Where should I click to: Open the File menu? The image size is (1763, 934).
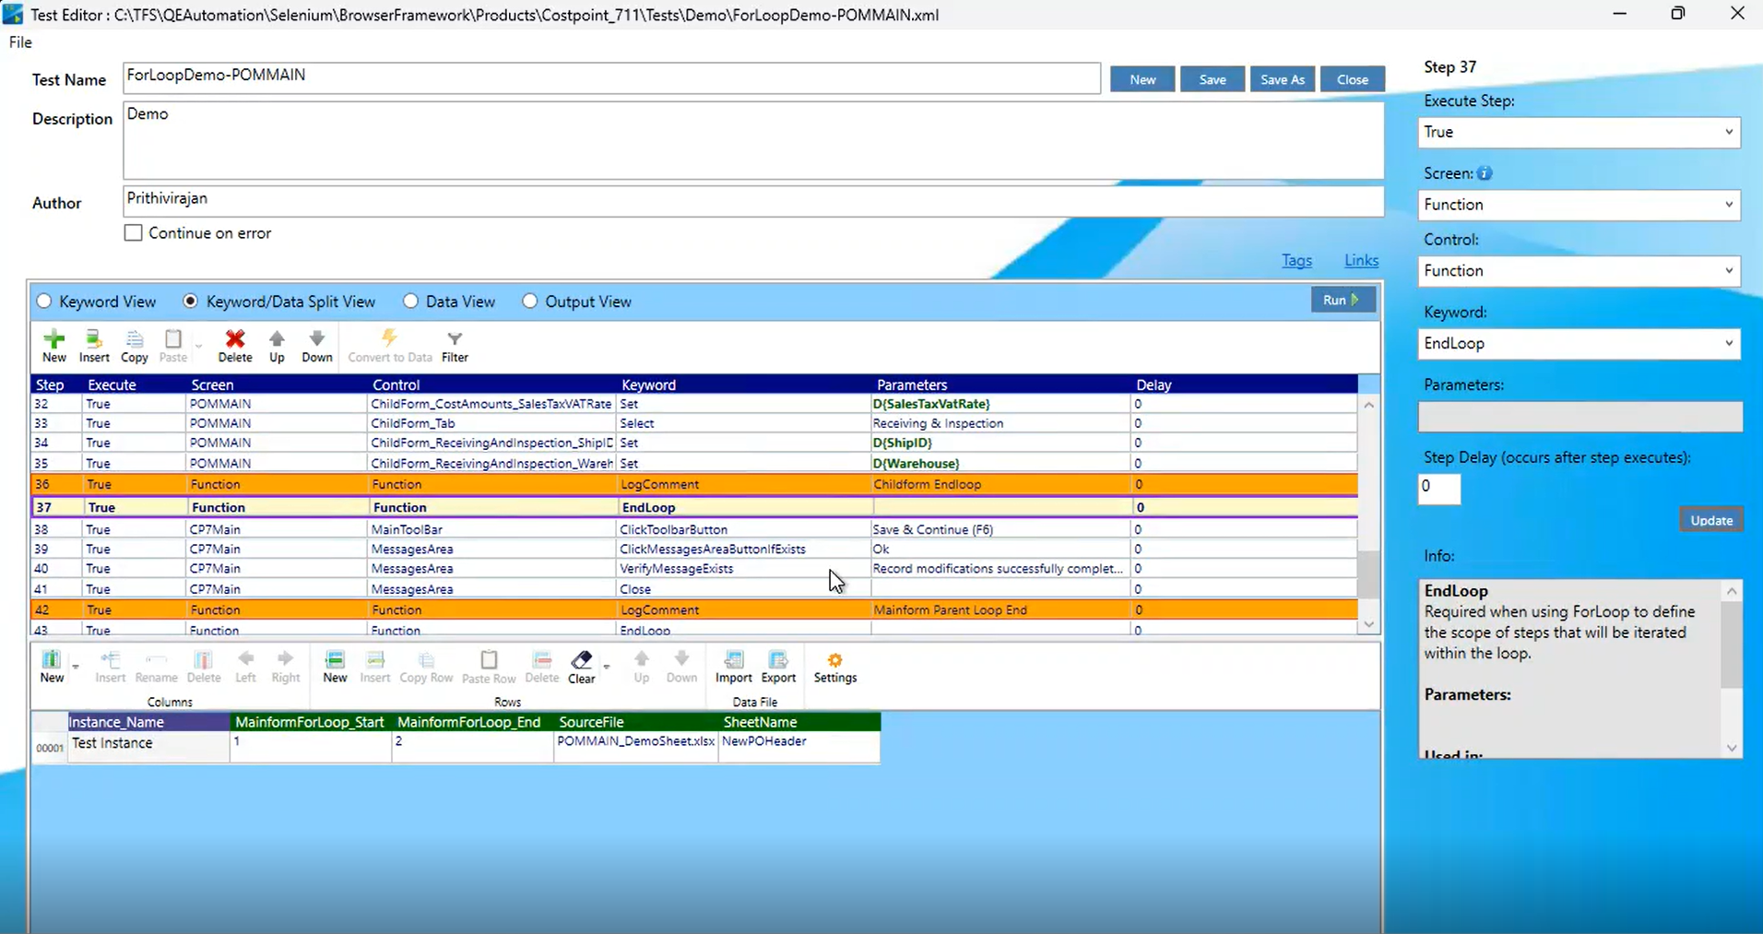(x=20, y=42)
